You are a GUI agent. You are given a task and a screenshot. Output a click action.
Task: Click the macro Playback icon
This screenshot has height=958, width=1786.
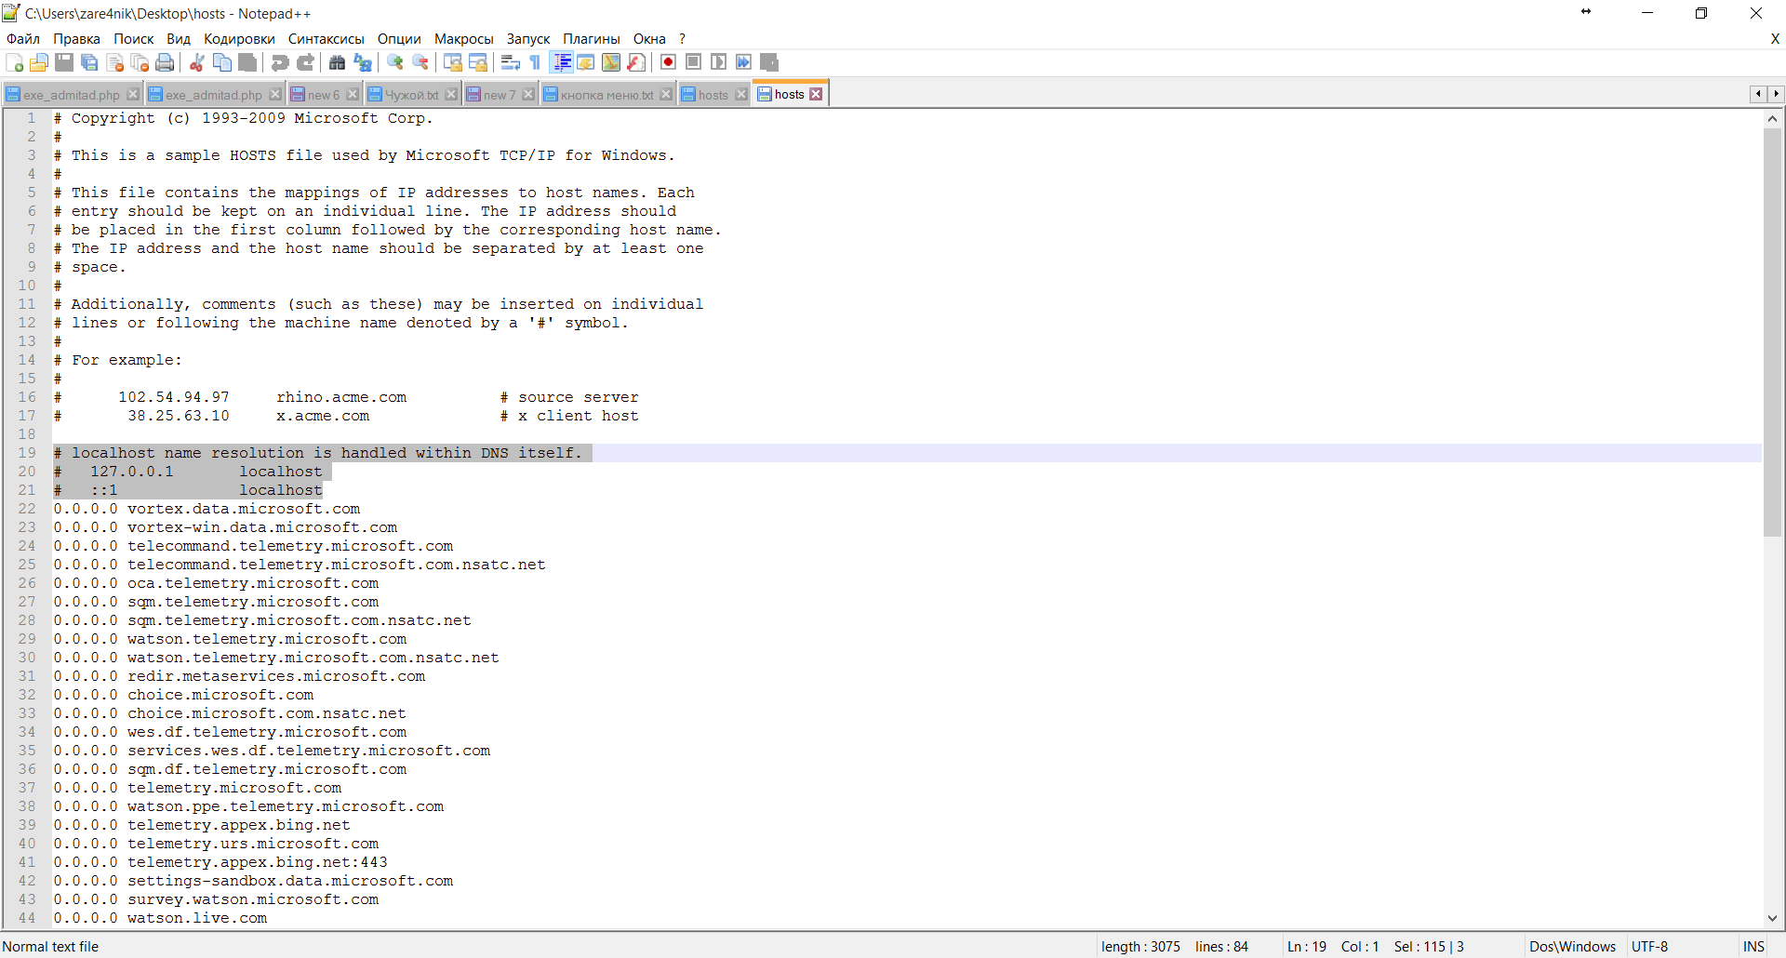pos(718,62)
